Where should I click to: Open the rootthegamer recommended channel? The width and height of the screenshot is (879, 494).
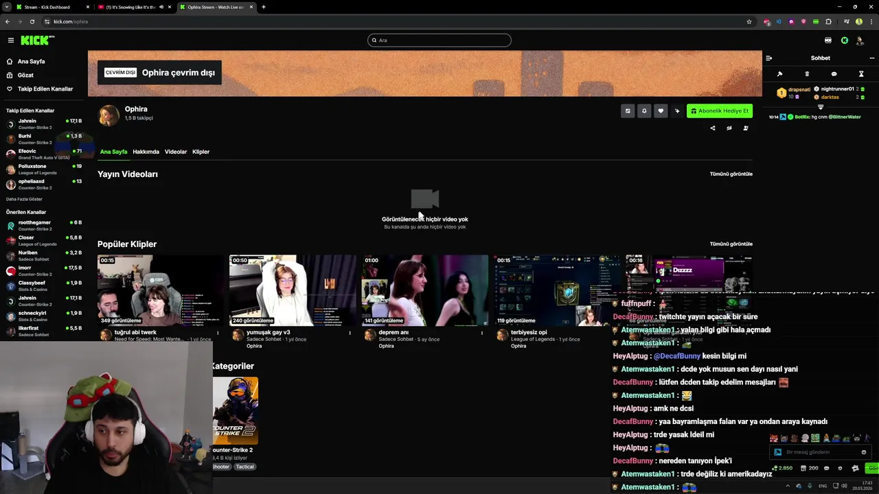[44, 226]
